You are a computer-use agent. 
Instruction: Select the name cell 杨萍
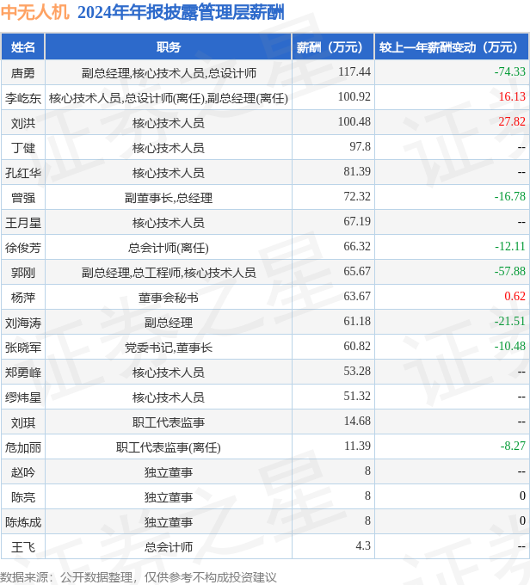pyautogui.click(x=22, y=298)
